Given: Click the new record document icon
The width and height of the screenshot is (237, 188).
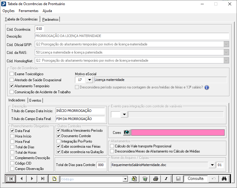Looking at the screenshot, I should coord(54,179).
